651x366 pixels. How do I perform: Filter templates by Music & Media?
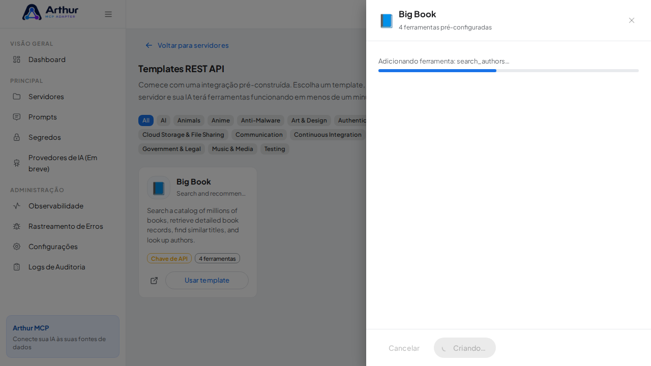tap(232, 149)
